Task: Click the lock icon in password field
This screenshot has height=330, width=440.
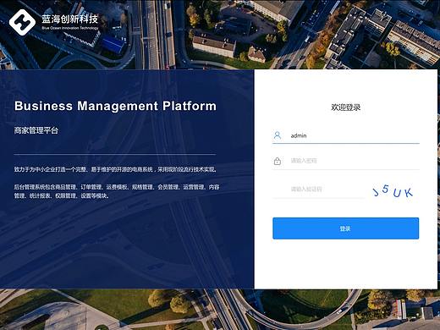Action: [278, 161]
